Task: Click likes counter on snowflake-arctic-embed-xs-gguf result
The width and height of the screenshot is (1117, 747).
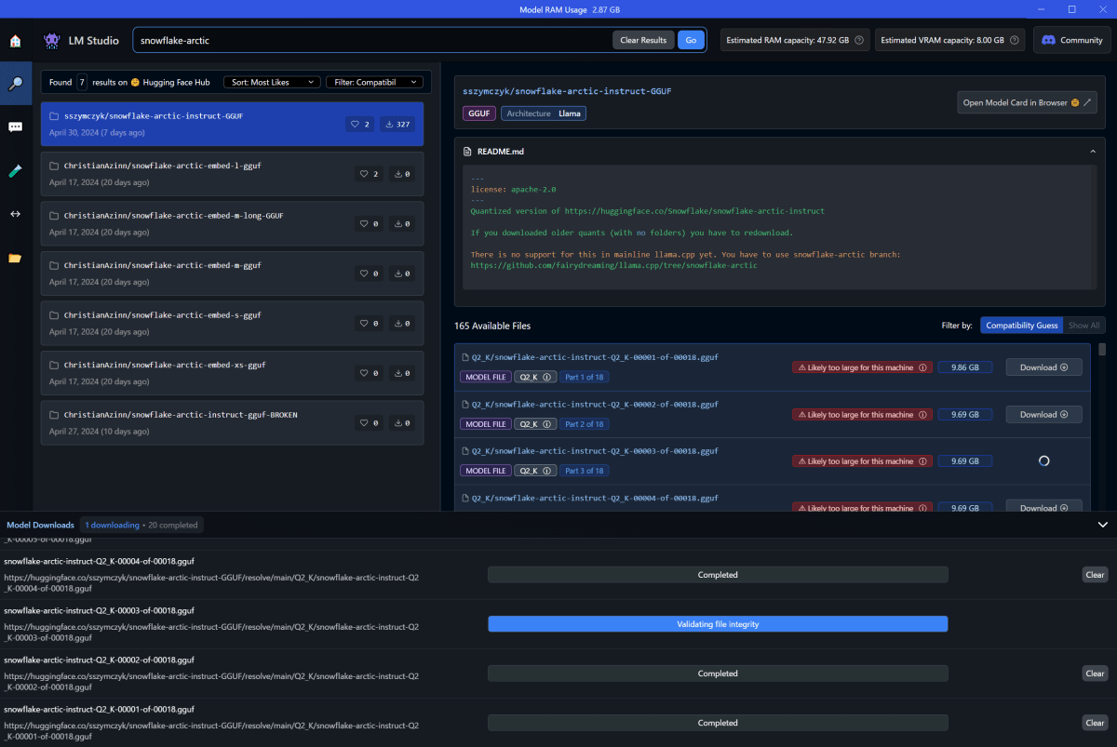Action: pos(370,373)
